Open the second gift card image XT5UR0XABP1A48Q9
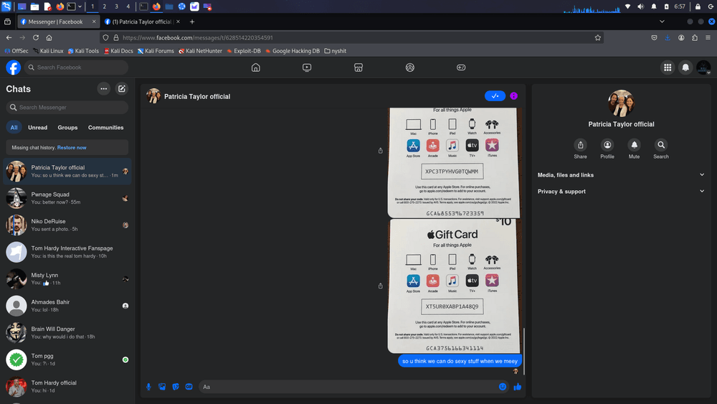 [x=454, y=286]
